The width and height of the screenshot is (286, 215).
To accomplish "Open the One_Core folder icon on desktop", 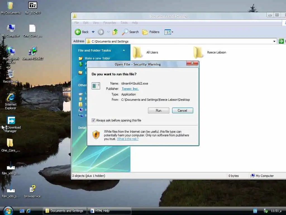I will coord(11,145).
